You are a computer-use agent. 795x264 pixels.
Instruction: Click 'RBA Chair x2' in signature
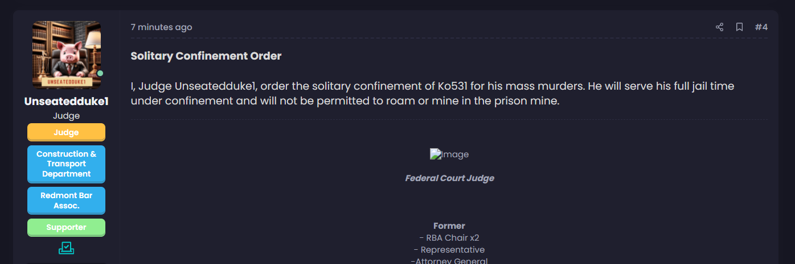449,238
